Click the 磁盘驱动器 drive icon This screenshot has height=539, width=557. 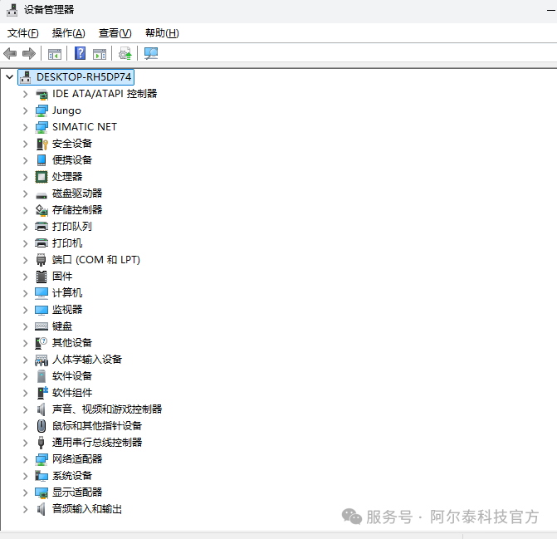pyautogui.click(x=42, y=195)
